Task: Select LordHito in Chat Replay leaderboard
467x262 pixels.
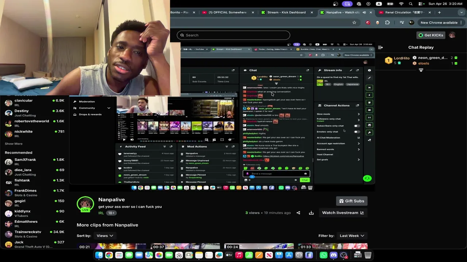Action: (x=402, y=58)
